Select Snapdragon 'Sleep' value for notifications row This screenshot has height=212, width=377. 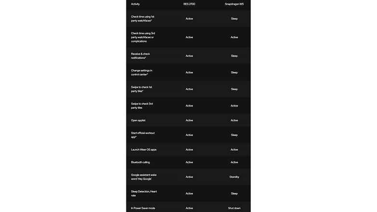point(234,56)
